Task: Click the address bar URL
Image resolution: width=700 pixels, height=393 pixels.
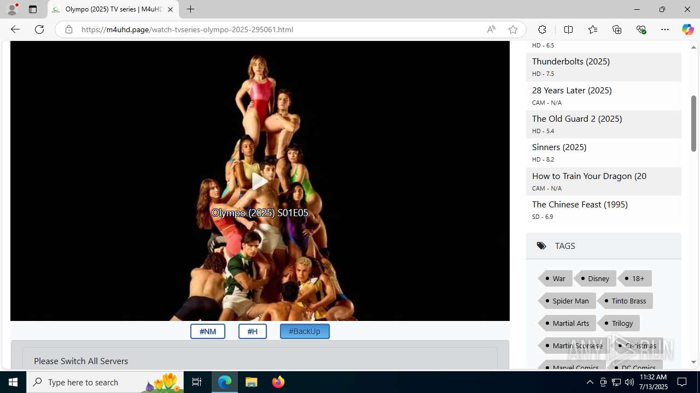Action: 188,29
